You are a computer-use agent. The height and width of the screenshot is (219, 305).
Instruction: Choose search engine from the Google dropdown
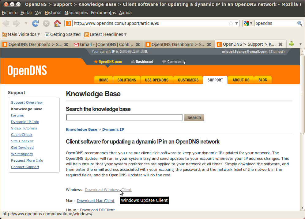248,23
